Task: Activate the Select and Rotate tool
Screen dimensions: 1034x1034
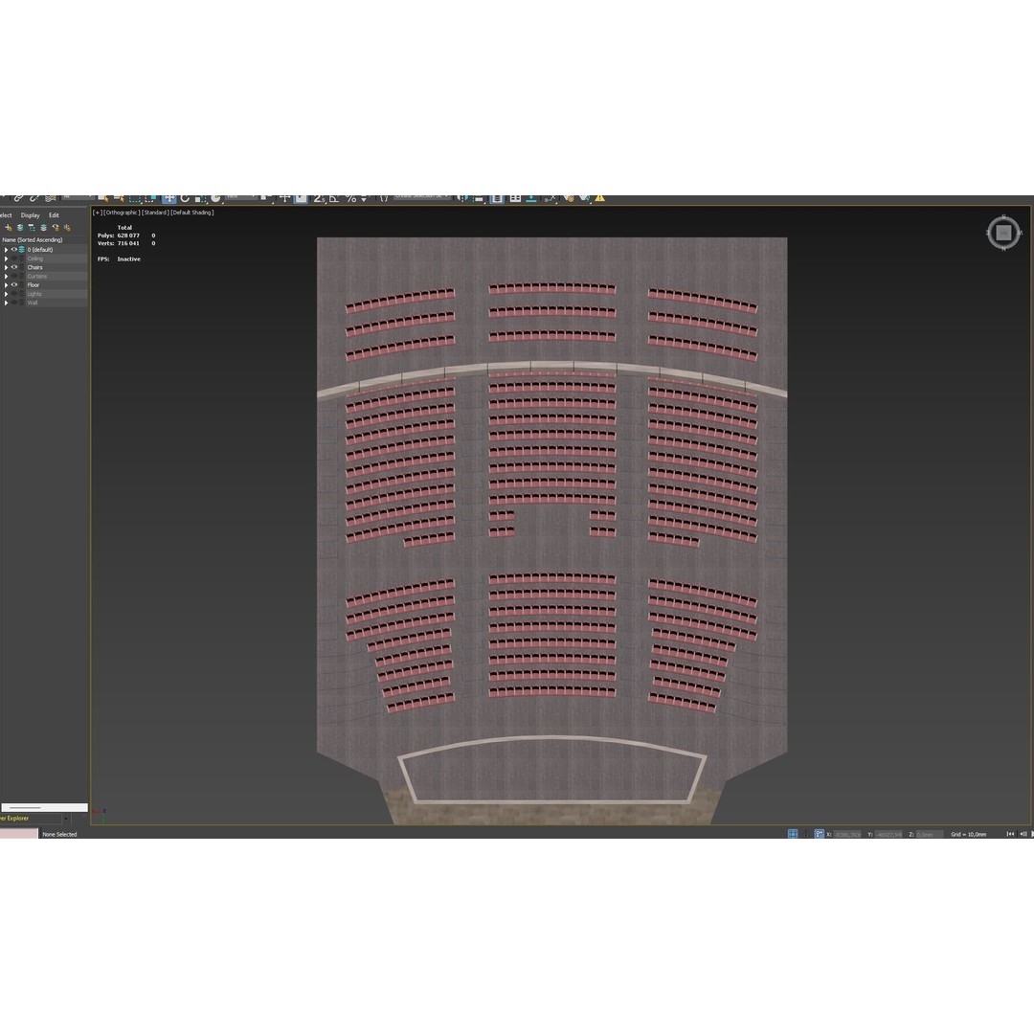Action: pyautogui.click(x=186, y=198)
